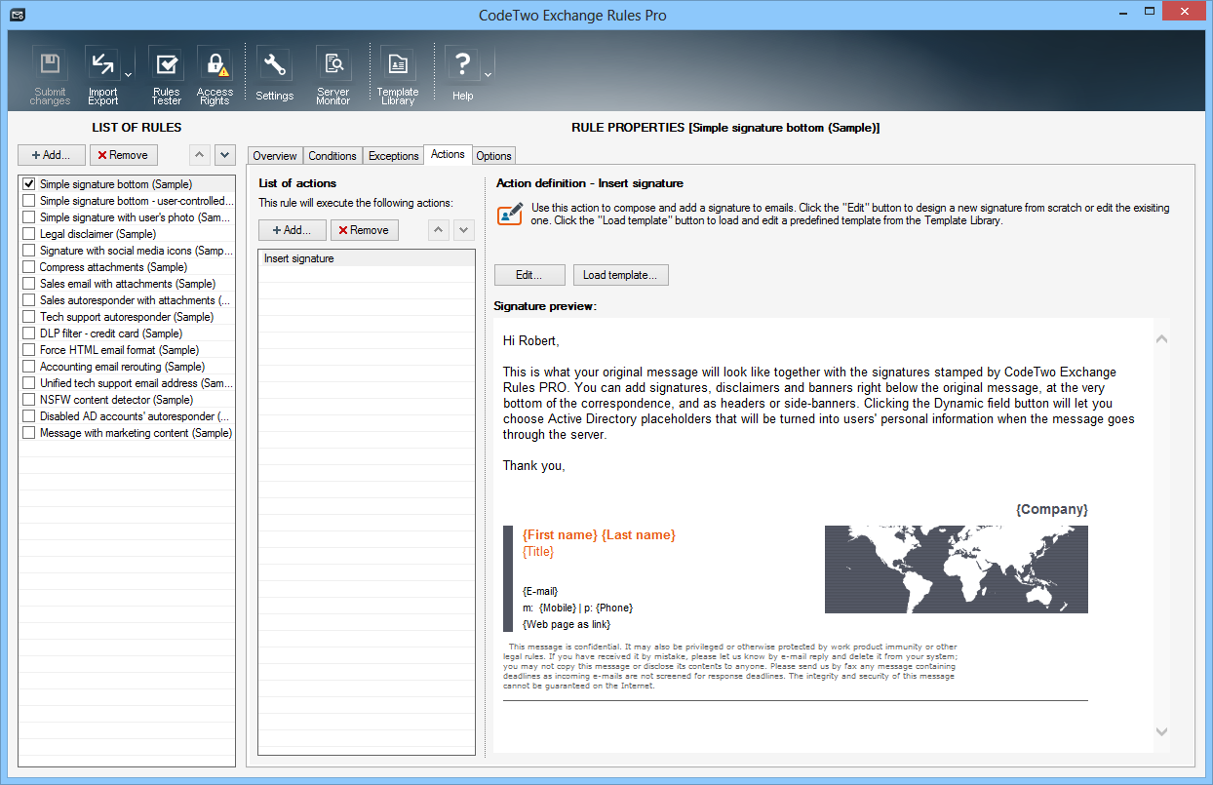Click the Load template... button

620,275
